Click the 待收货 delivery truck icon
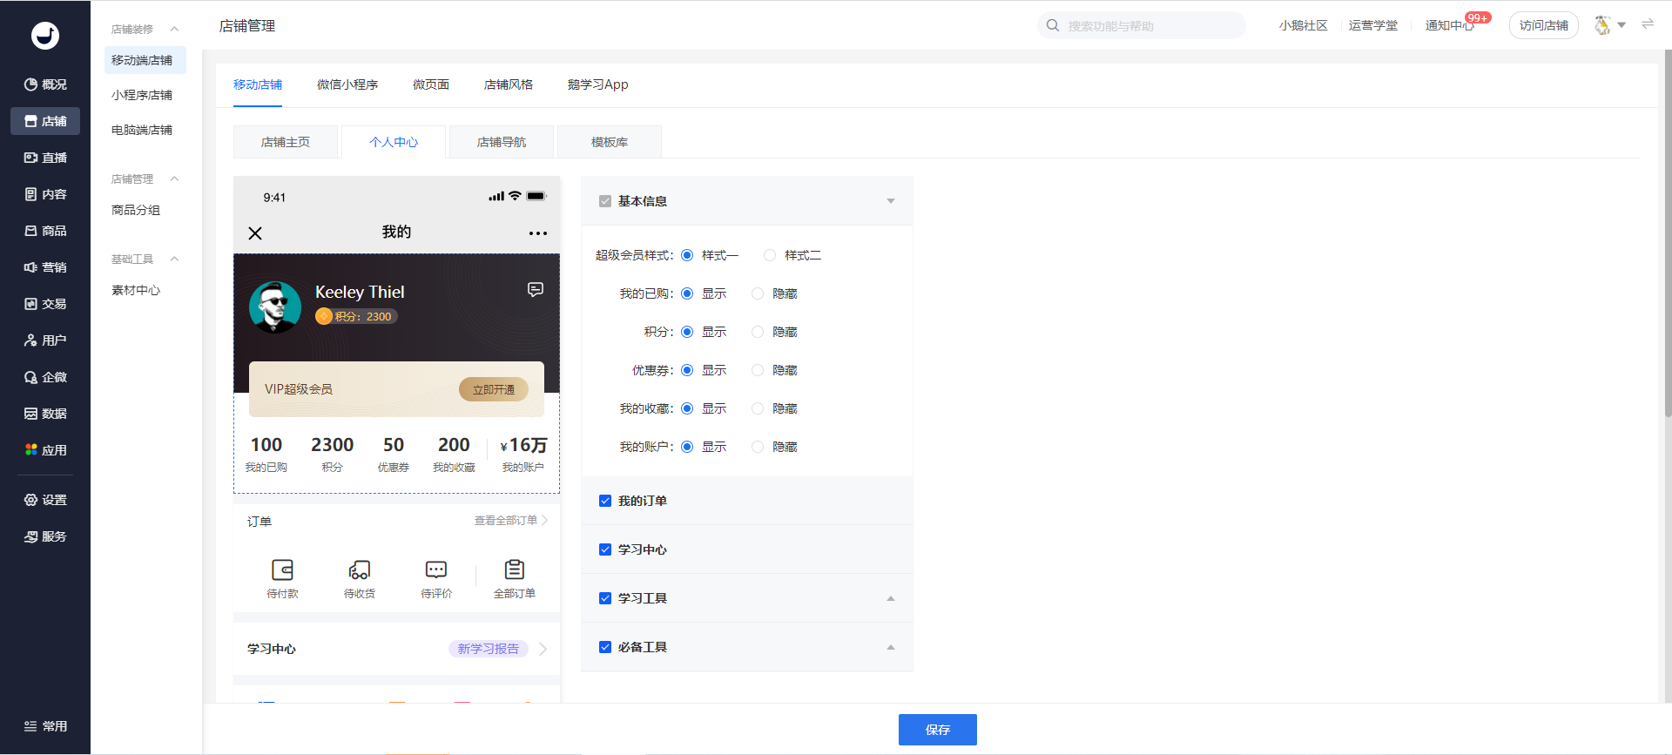The image size is (1672, 755). tap(359, 570)
